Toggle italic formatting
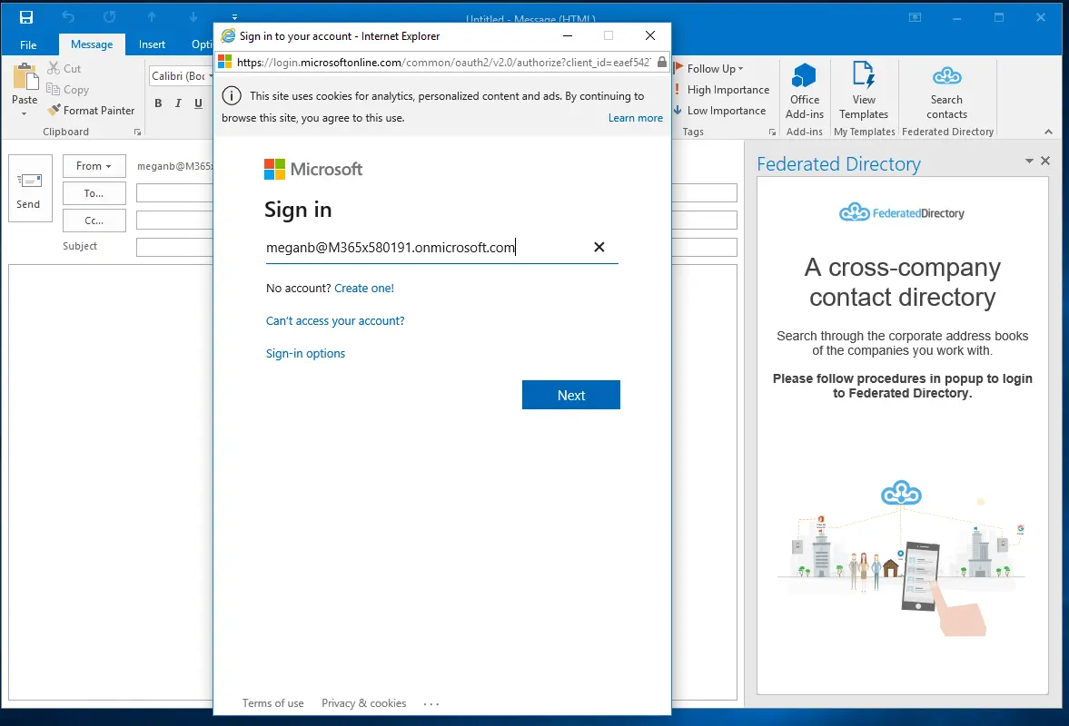This screenshot has height=726, width=1069. point(178,103)
